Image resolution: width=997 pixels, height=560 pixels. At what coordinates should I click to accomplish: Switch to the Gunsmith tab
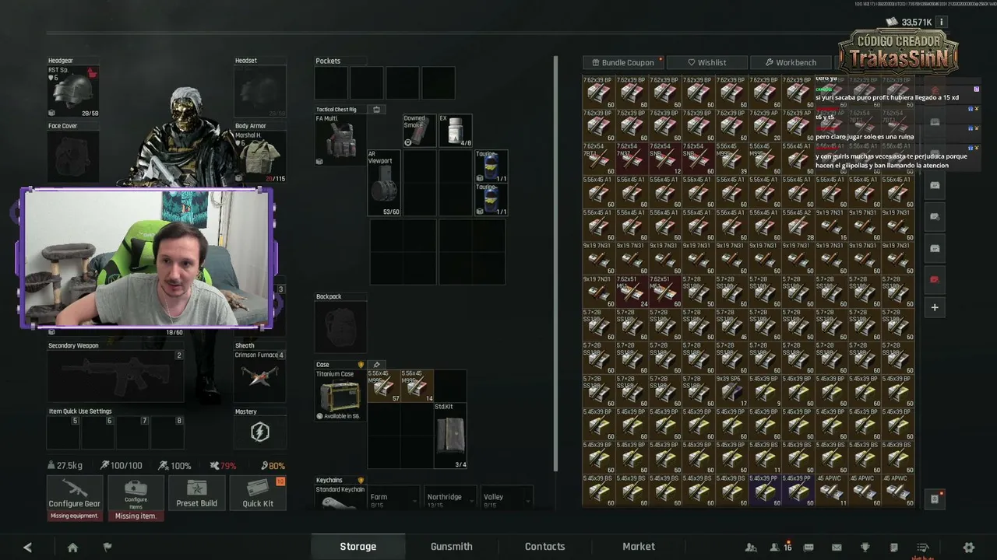tap(452, 547)
